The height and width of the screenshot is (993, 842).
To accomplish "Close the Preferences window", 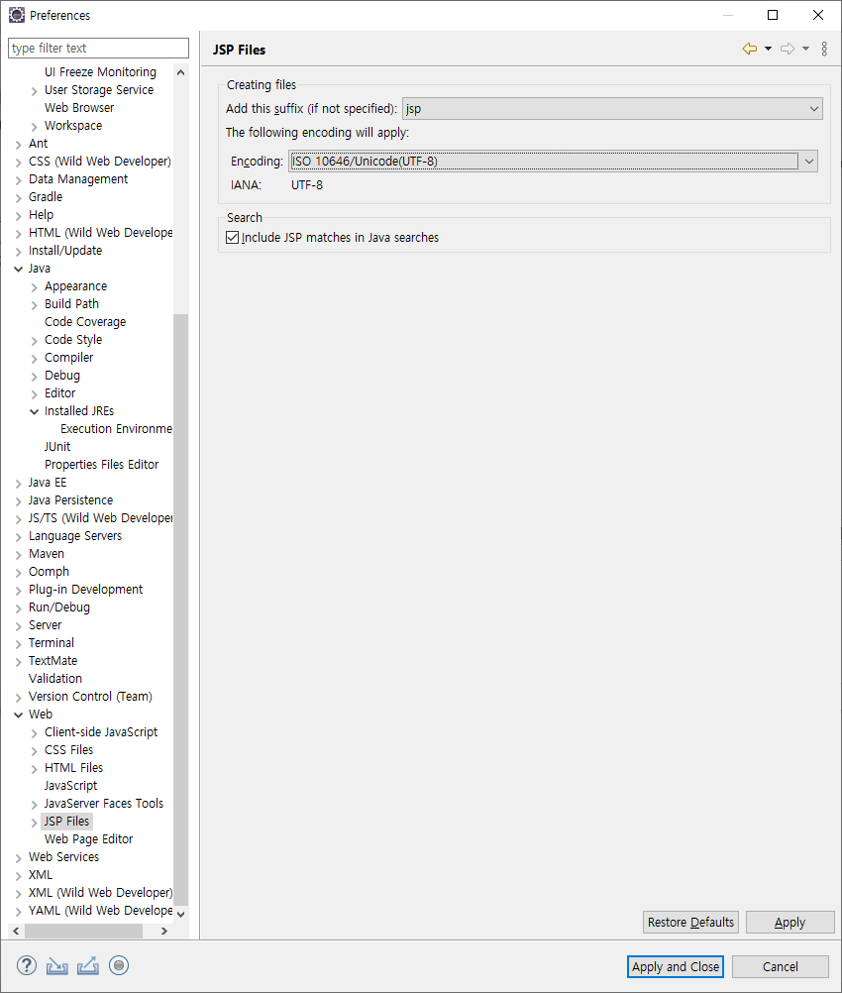I will click(x=818, y=15).
